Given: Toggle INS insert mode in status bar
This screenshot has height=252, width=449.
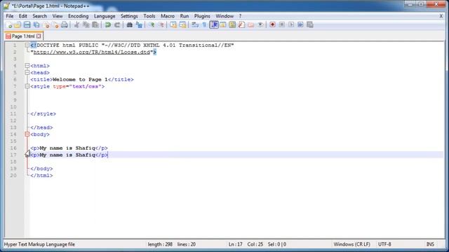Looking at the screenshot, I should tap(430, 244).
